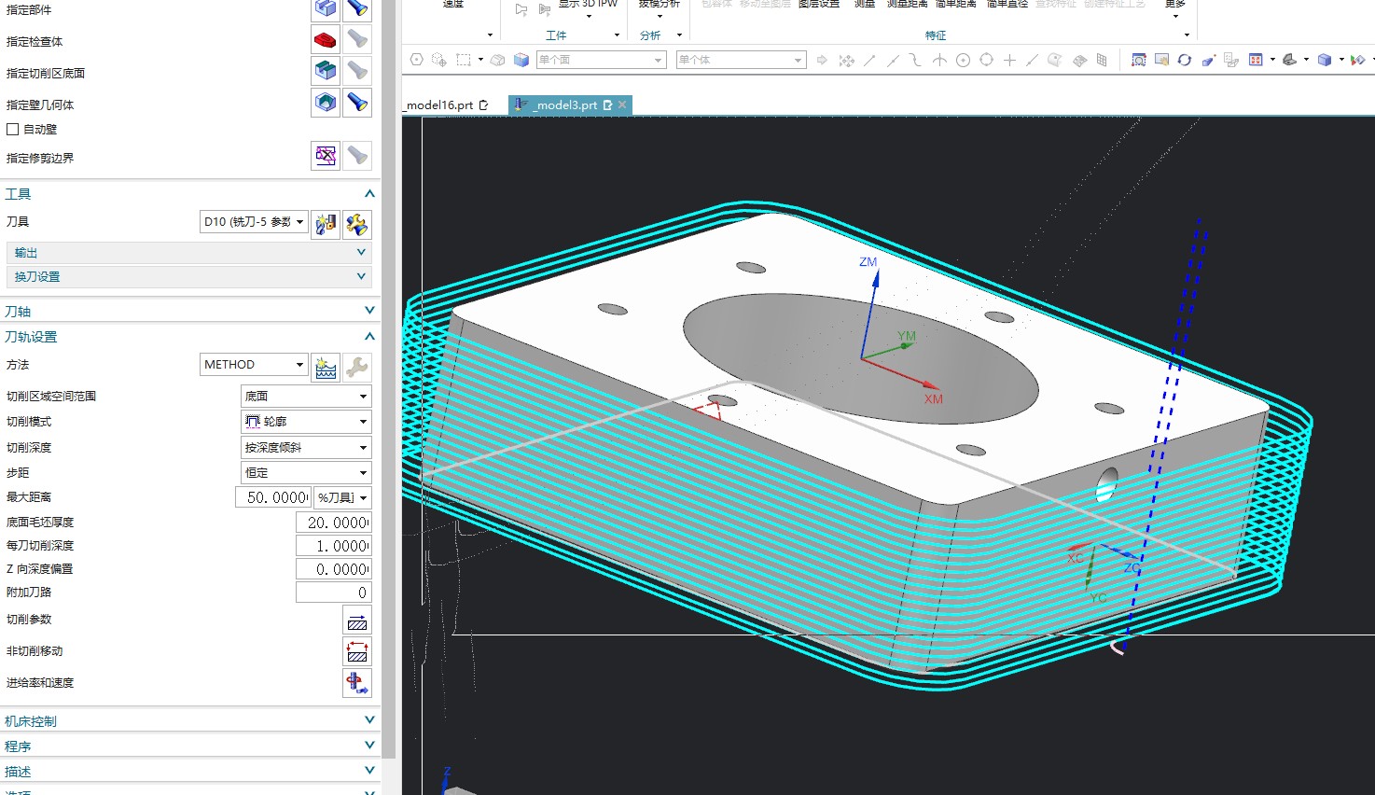Image resolution: width=1375 pixels, height=795 pixels.
Task: Click the rectangle selection marquee icon
Action: 464,60
